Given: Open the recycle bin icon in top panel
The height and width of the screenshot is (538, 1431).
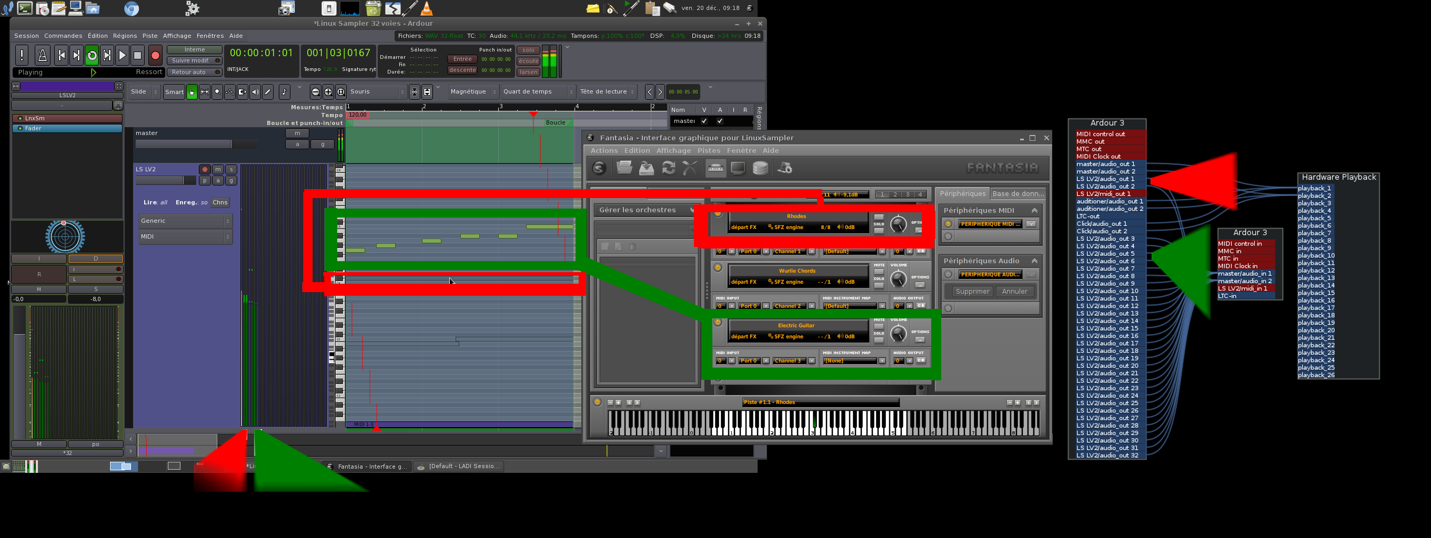Looking at the screenshot, I should pyautogui.click(x=373, y=8).
